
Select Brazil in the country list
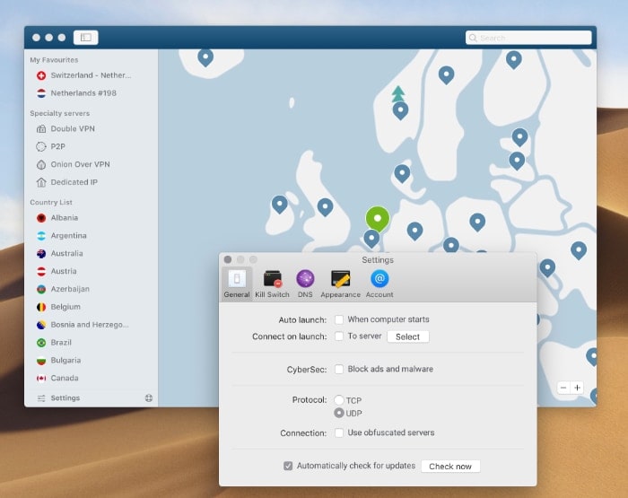[61, 343]
